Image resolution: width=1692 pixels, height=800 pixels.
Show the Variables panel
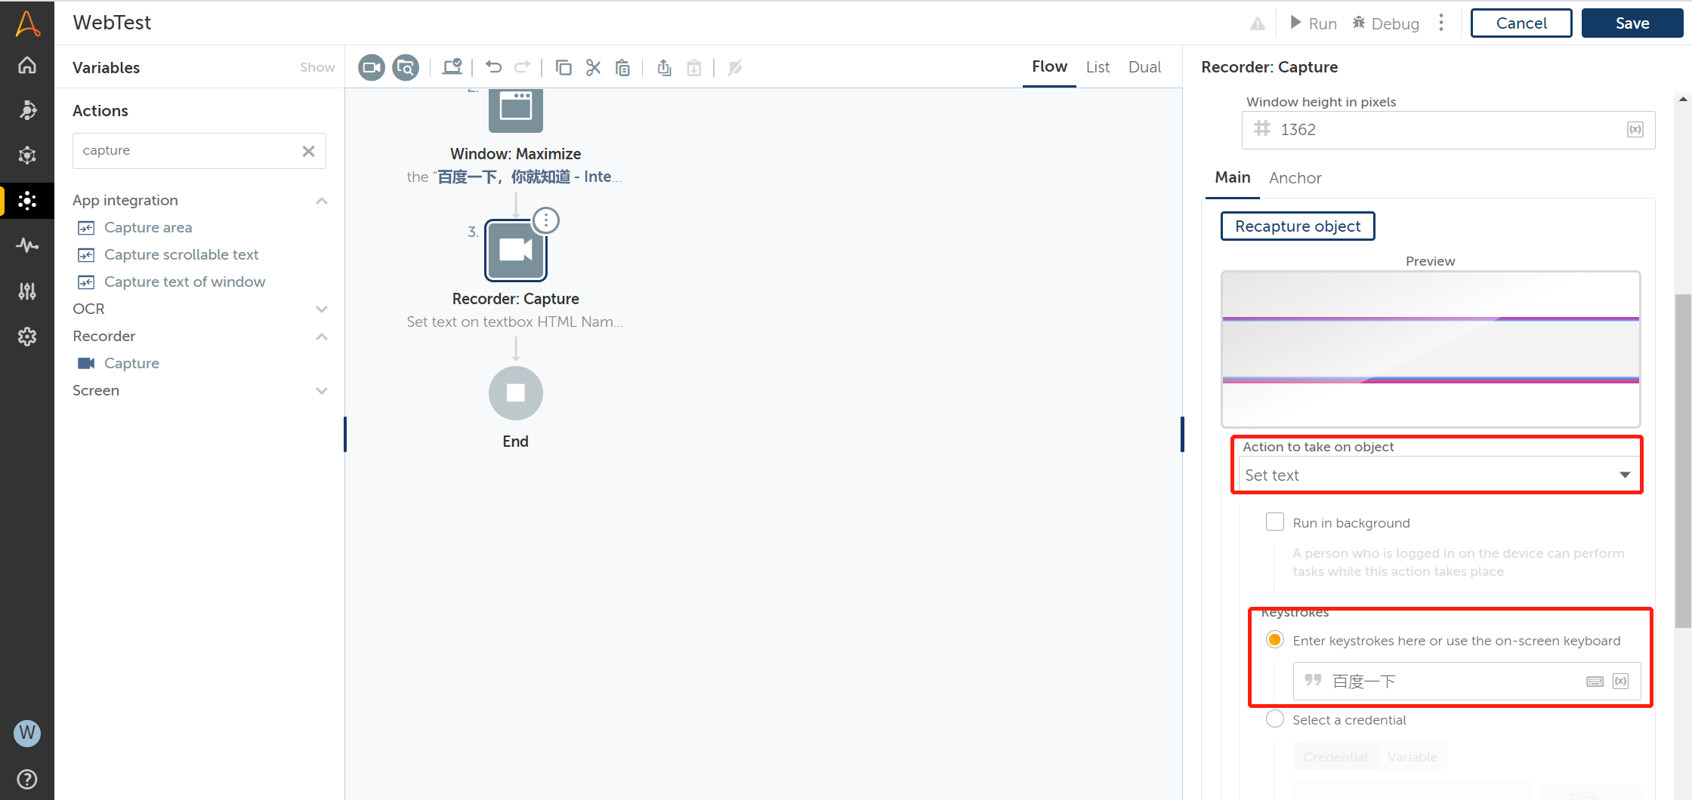[317, 68]
